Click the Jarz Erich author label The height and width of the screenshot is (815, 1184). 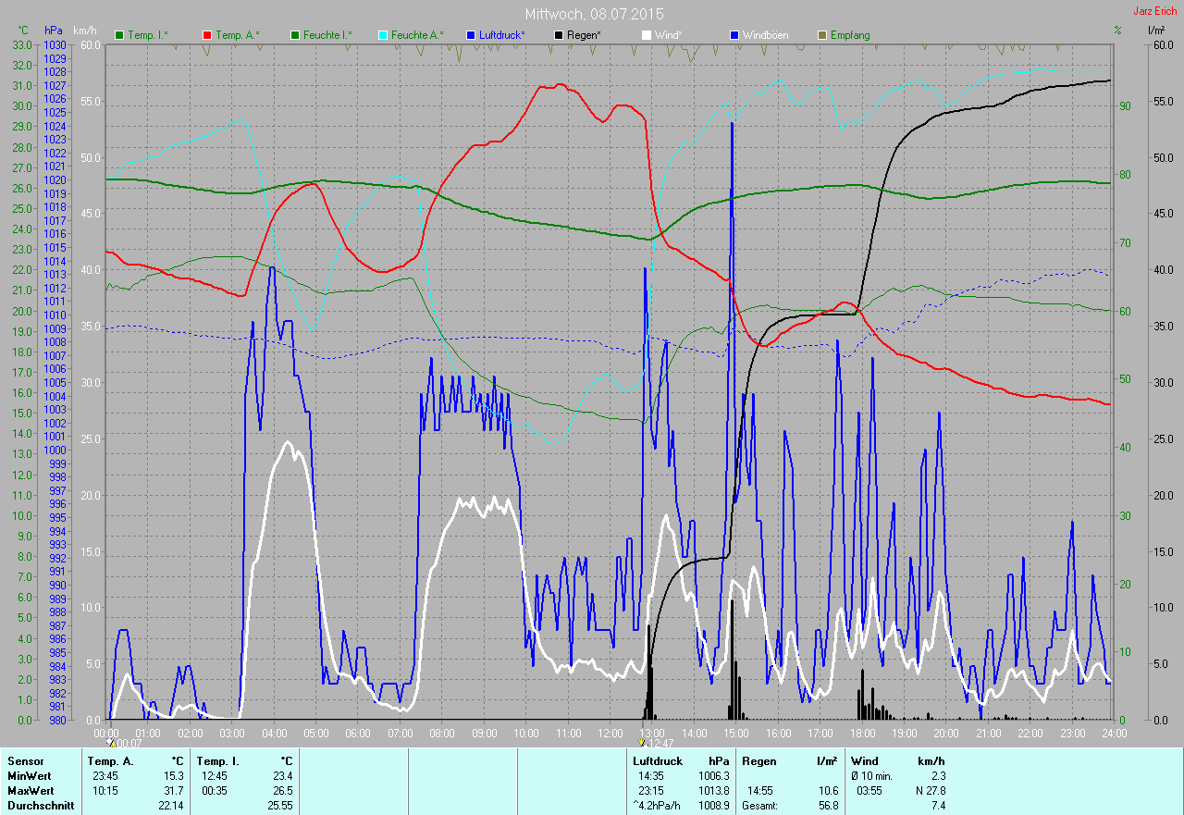pos(1155,11)
